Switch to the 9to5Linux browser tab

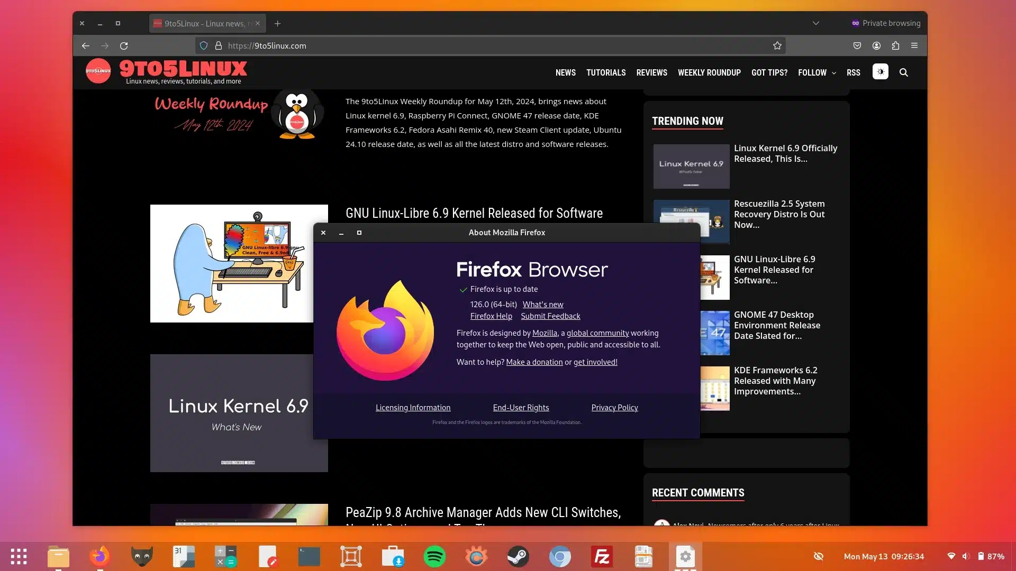click(204, 24)
